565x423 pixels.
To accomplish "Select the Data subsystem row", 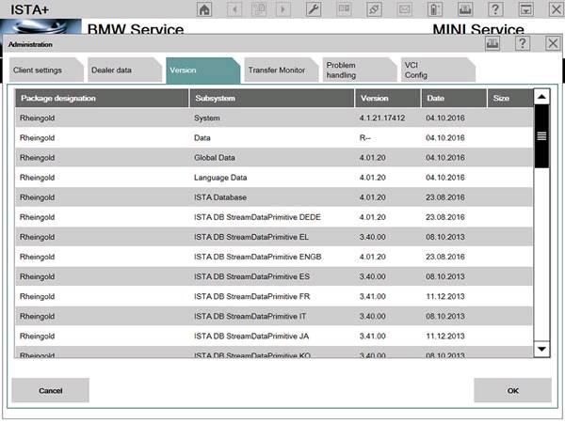I will coord(274,138).
